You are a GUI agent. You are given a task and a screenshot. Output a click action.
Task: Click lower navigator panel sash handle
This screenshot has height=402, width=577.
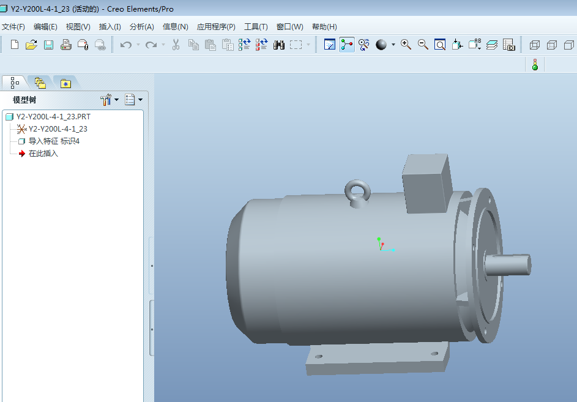152,329
